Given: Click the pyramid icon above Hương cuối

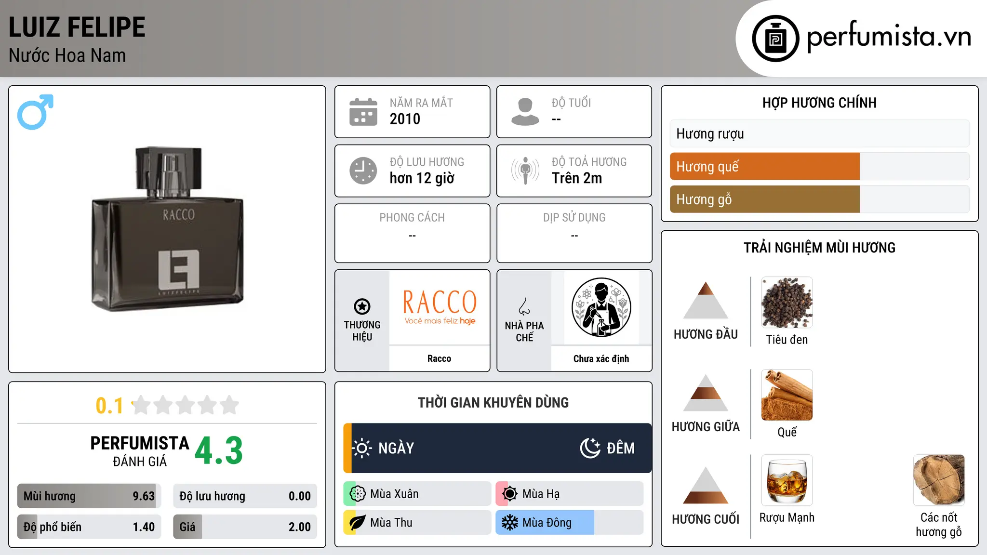Looking at the screenshot, I should click(706, 485).
